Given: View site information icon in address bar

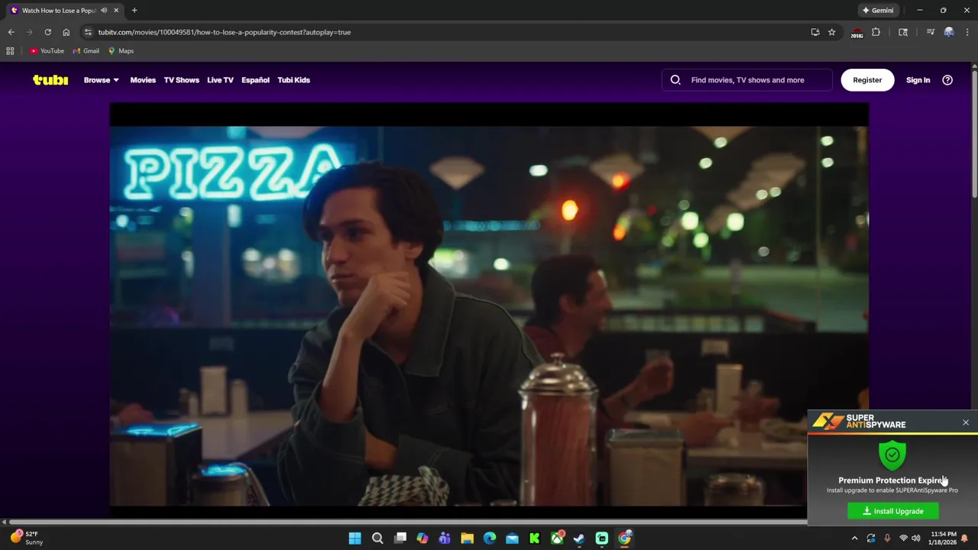Looking at the screenshot, I should click(x=88, y=32).
